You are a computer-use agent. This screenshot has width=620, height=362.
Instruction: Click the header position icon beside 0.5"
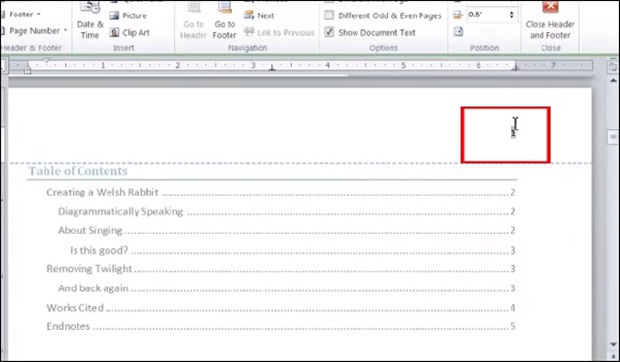point(458,15)
